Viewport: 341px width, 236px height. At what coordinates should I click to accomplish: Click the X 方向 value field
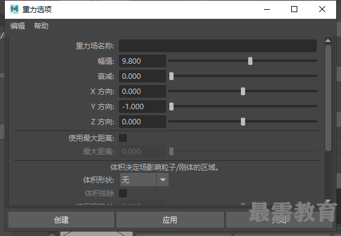[x=143, y=92]
